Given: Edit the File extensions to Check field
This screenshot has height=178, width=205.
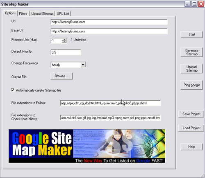Looking at the screenshot, I should click(x=110, y=117).
